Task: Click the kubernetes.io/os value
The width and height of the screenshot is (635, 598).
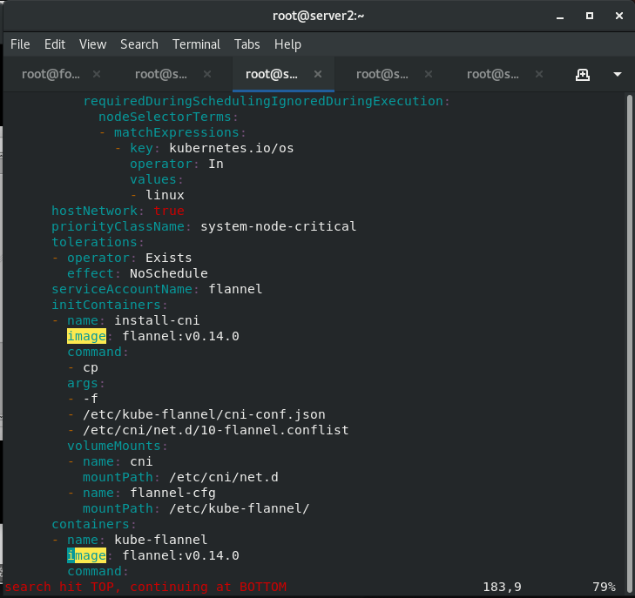Action: (x=231, y=148)
